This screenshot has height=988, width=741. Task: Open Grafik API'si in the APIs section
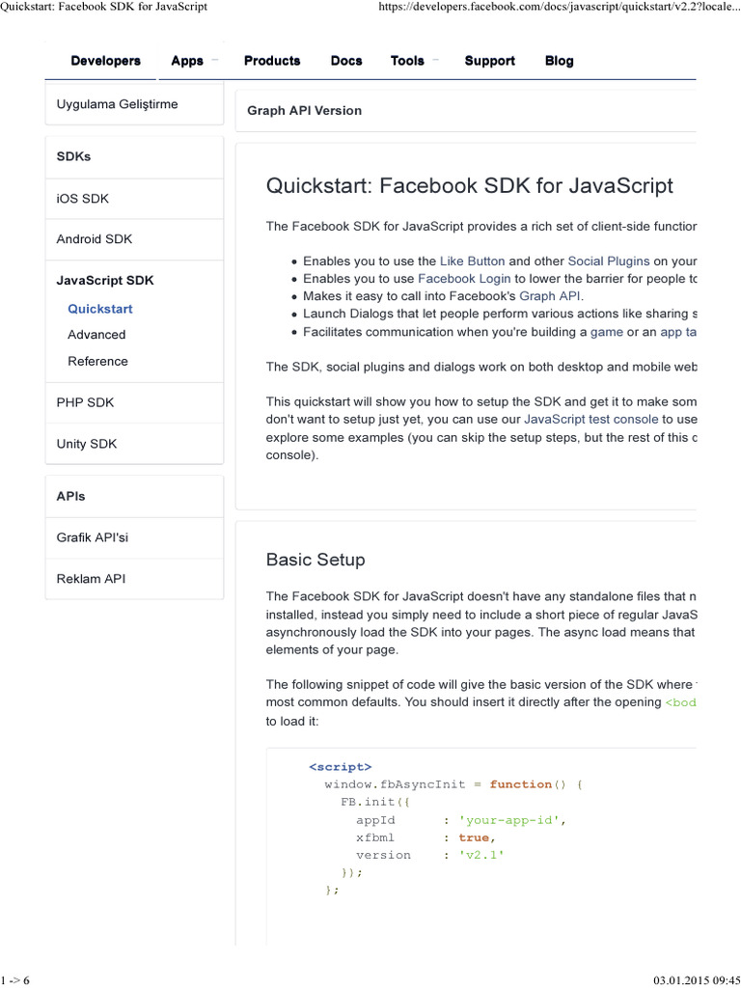click(x=135, y=537)
